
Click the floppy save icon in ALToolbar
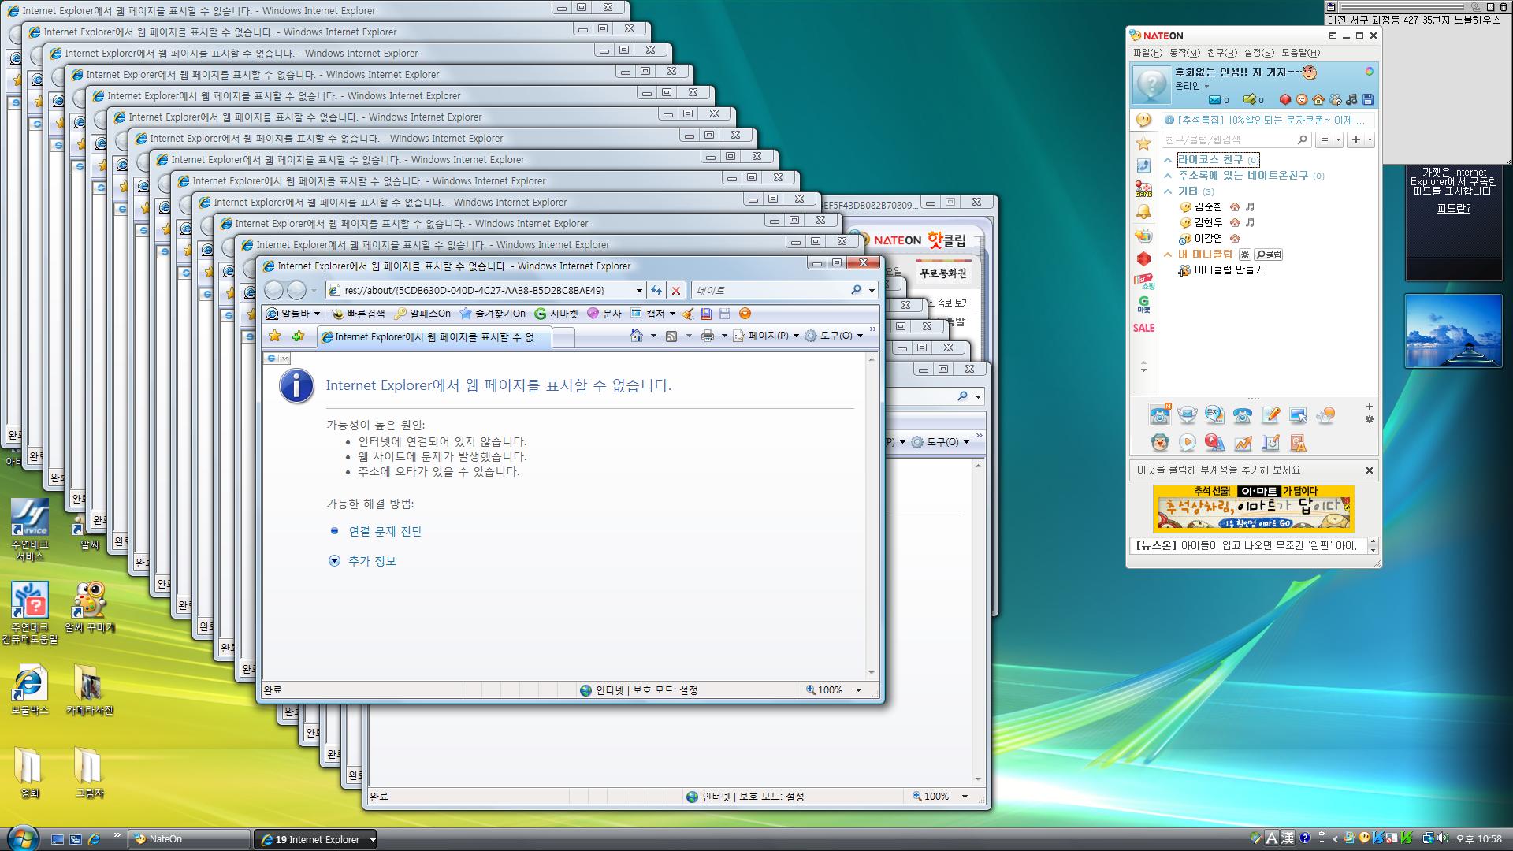point(725,314)
